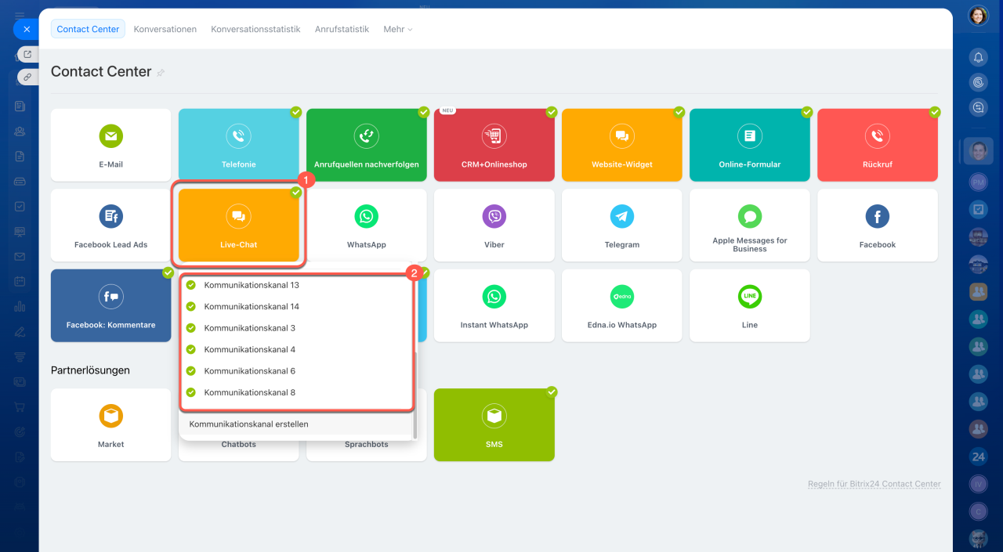This screenshot has height=552, width=1003.
Task: Select Kommunikationskanal 3 from the list
Action: tap(250, 328)
